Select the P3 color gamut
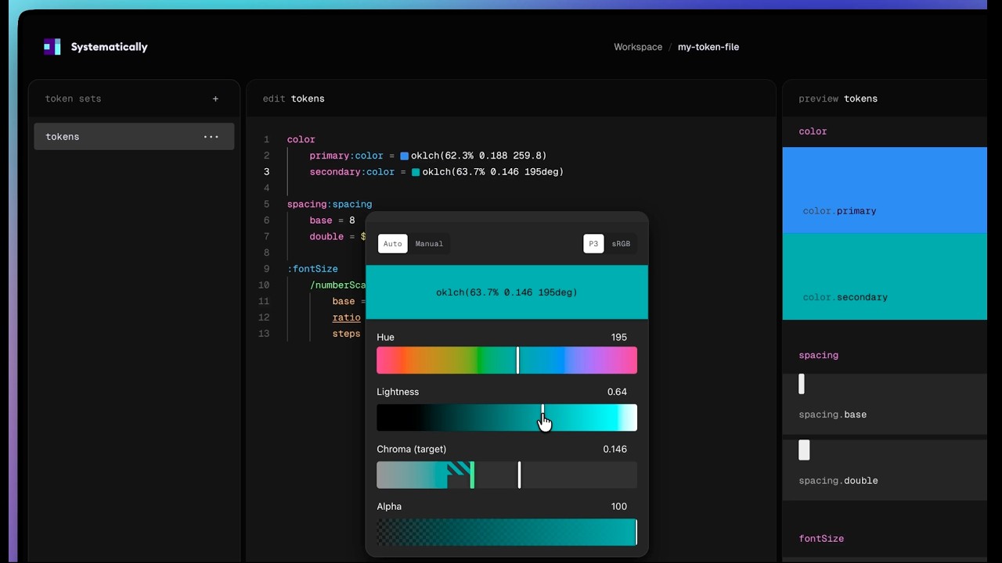1002x563 pixels. point(593,244)
